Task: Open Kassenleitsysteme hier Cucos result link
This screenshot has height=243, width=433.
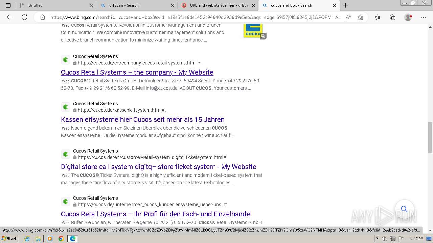Action: (143, 119)
